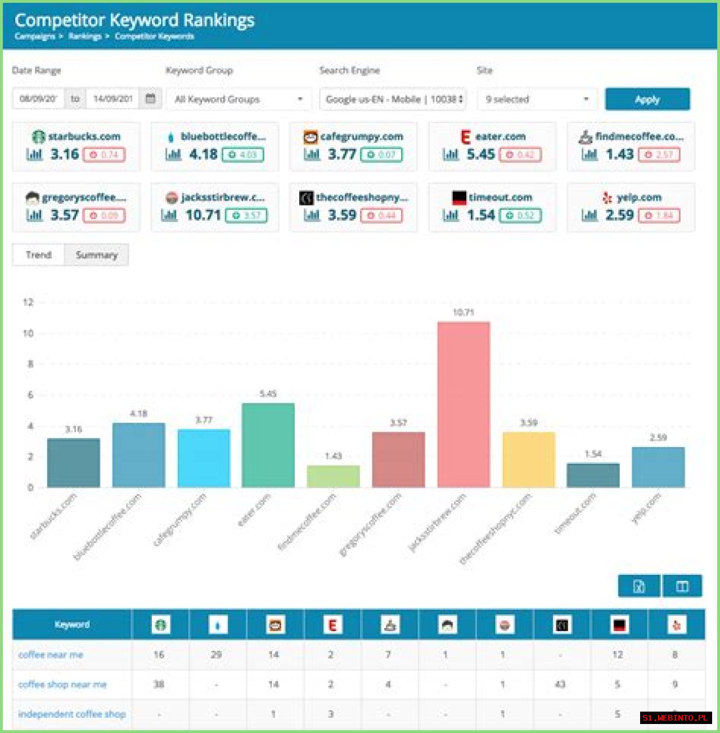Sort by the Keyword column header
Image resolution: width=720 pixels, height=733 pixels.
(x=72, y=624)
